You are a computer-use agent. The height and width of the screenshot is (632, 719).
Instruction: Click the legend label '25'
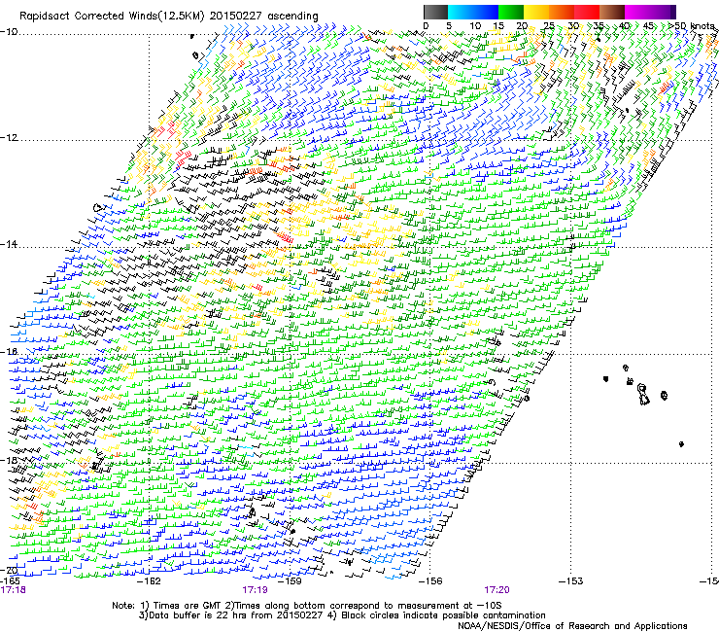click(549, 26)
